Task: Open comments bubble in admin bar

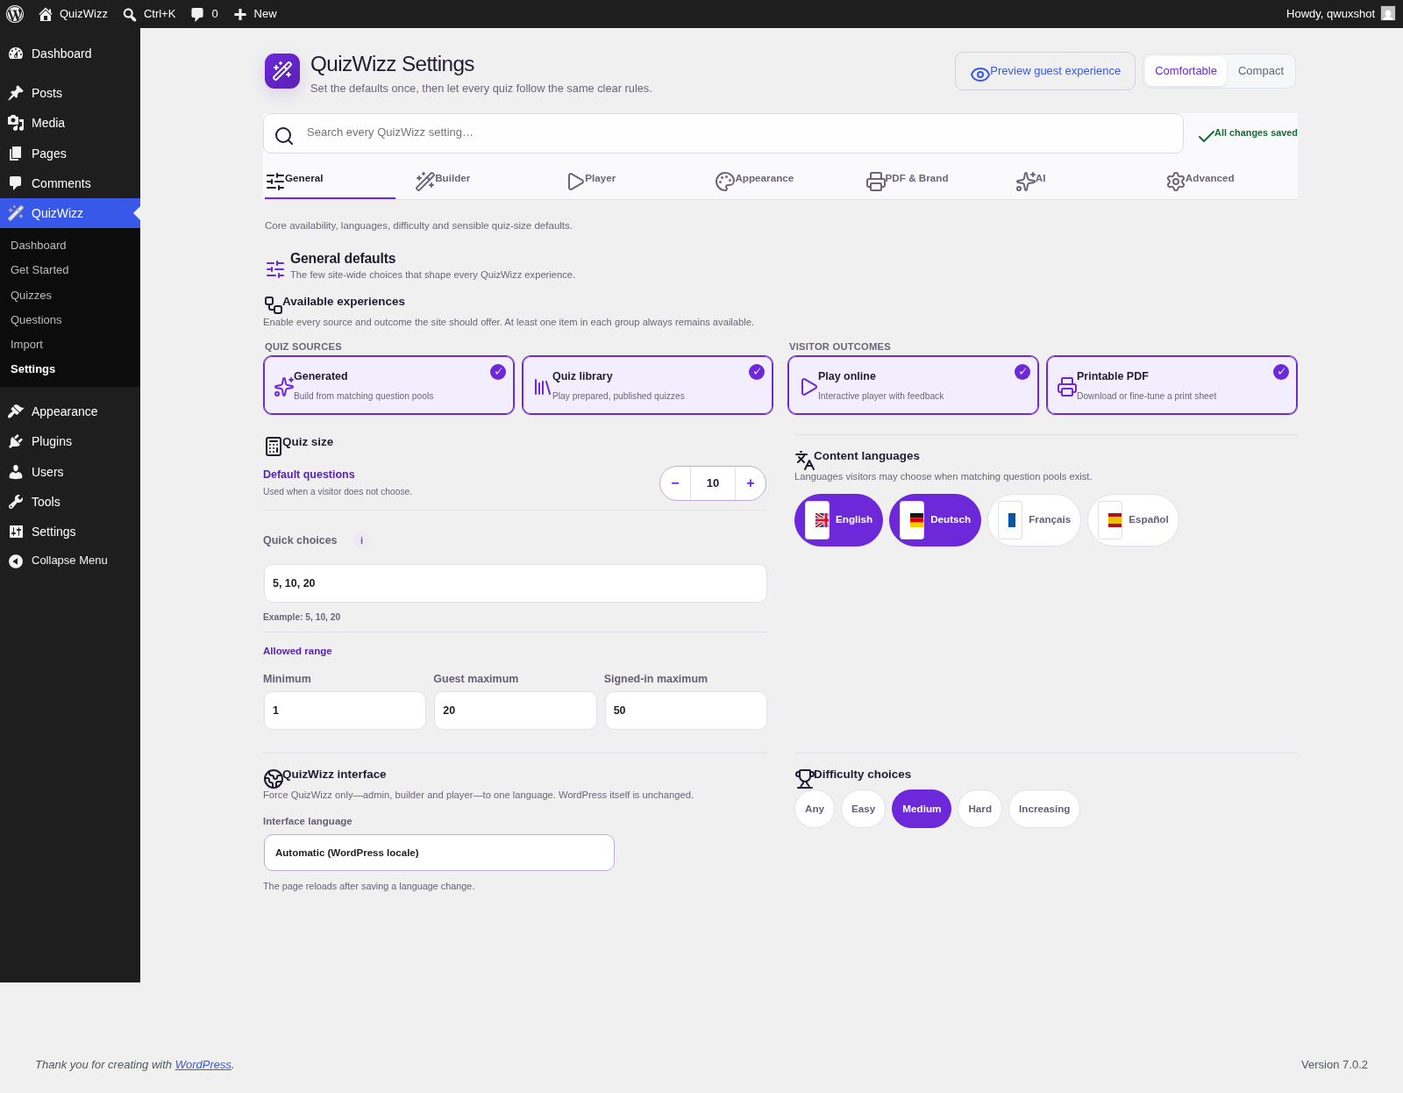Action: [204, 14]
